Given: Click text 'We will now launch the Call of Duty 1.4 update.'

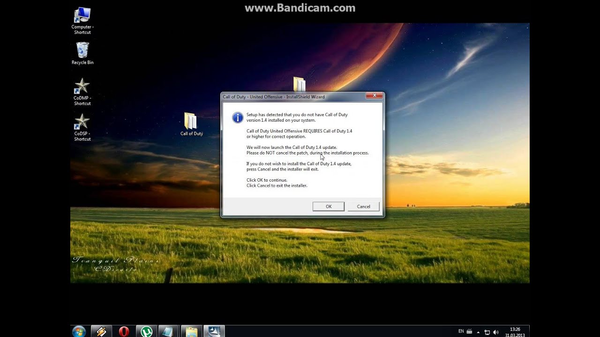Looking at the screenshot, I should click(x=292, y=147).
